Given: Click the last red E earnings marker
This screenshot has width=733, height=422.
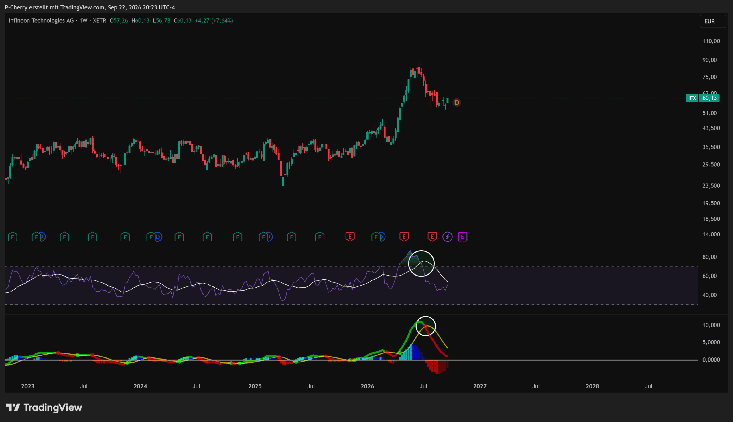Looking at the screenshot, I should tap(432, 237).
